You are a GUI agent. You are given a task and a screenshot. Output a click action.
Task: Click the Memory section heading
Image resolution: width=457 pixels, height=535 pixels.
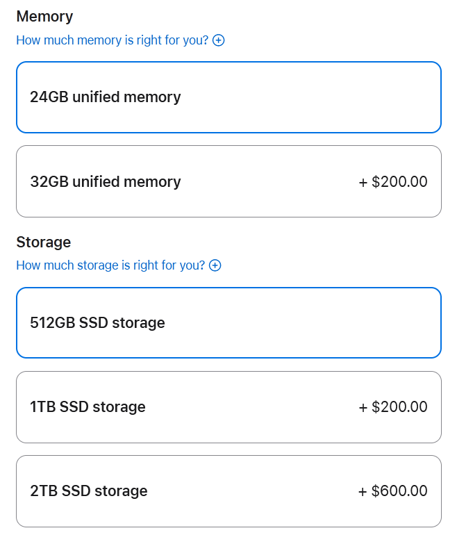[x=44, y=17]
